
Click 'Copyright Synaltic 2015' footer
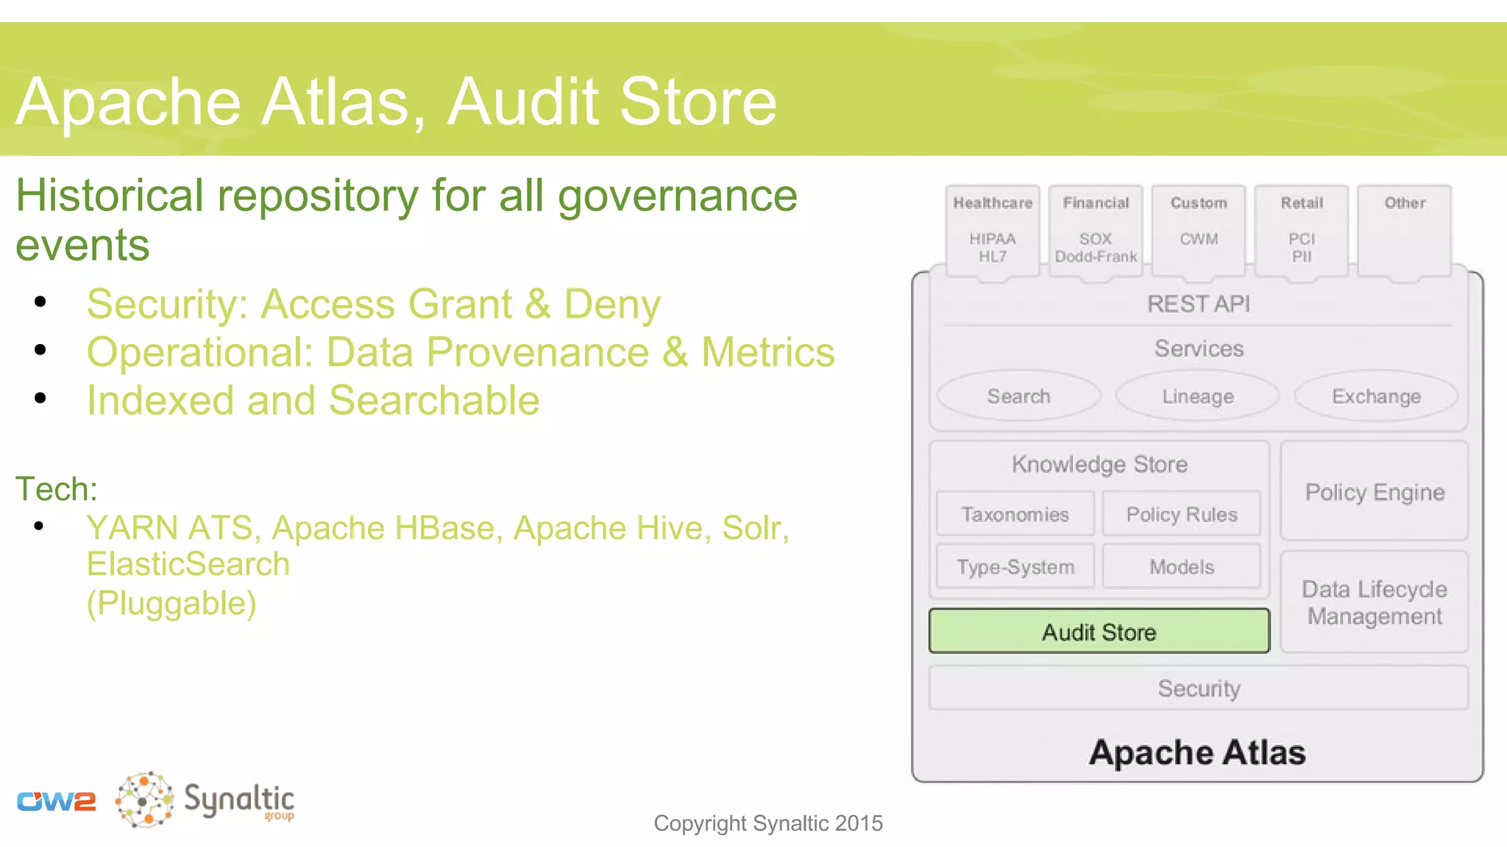[768, 823]
